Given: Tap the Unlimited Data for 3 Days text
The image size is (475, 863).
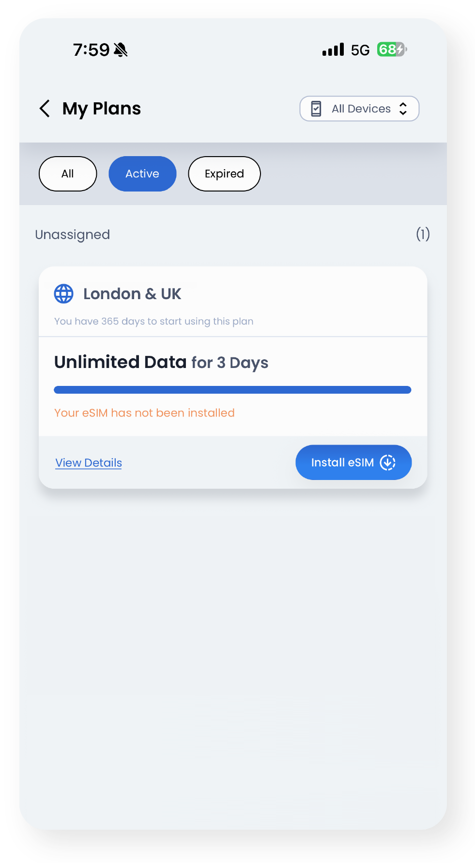Looking at the screenshot, I should point(161,363).
